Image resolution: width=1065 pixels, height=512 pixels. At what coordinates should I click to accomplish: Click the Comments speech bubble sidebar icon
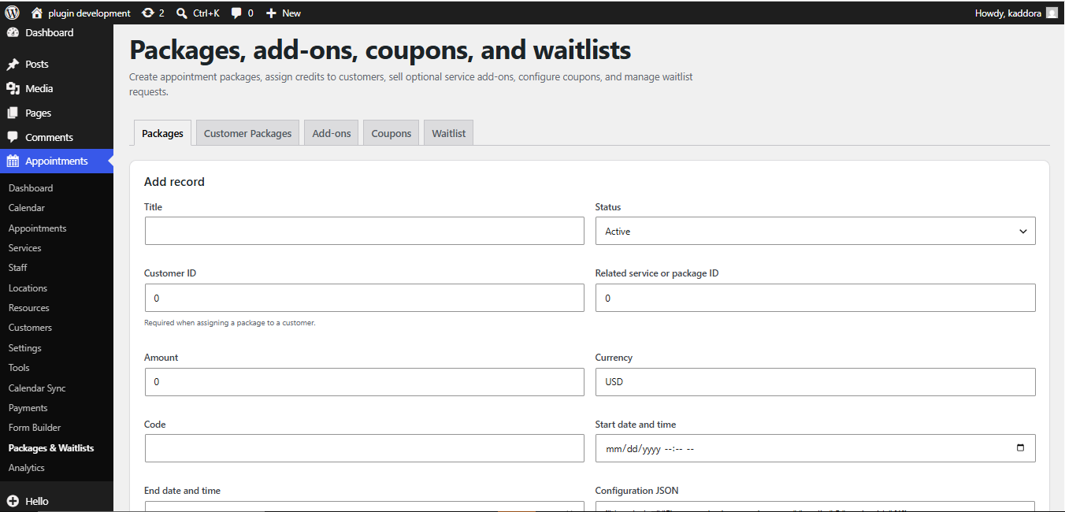point(13,137)
